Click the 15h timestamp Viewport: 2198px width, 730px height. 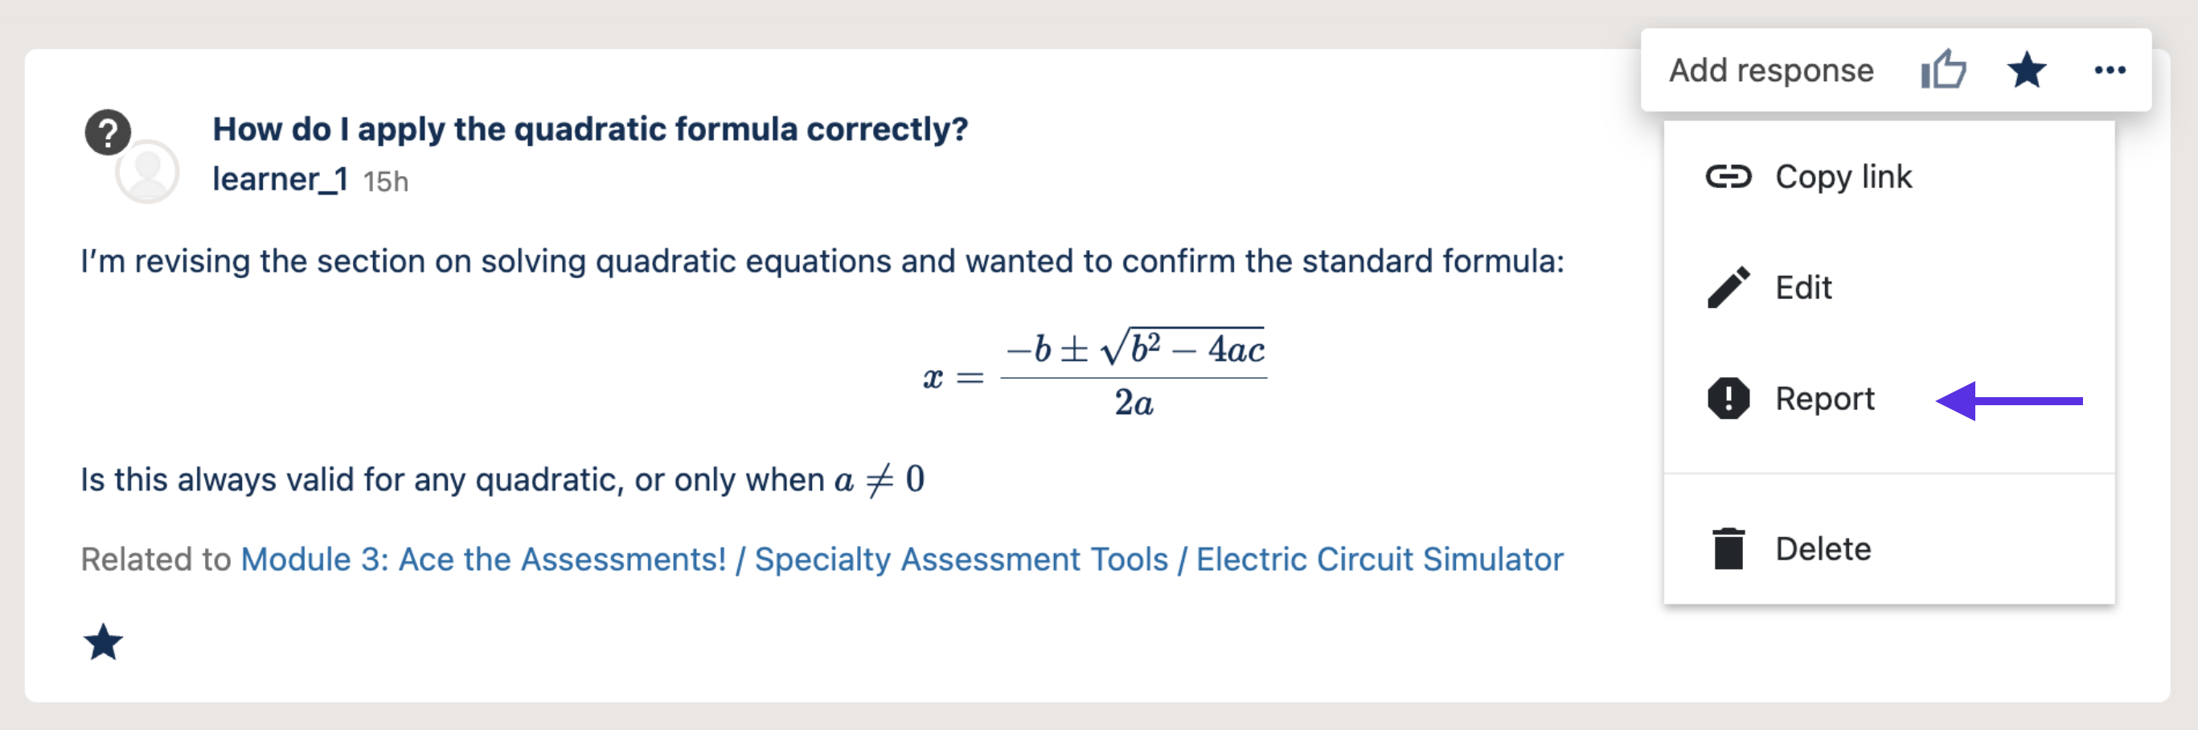(x=386, y=182)
